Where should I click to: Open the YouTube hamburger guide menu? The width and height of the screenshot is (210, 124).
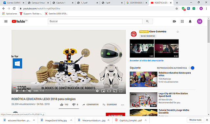pos(6,21)
